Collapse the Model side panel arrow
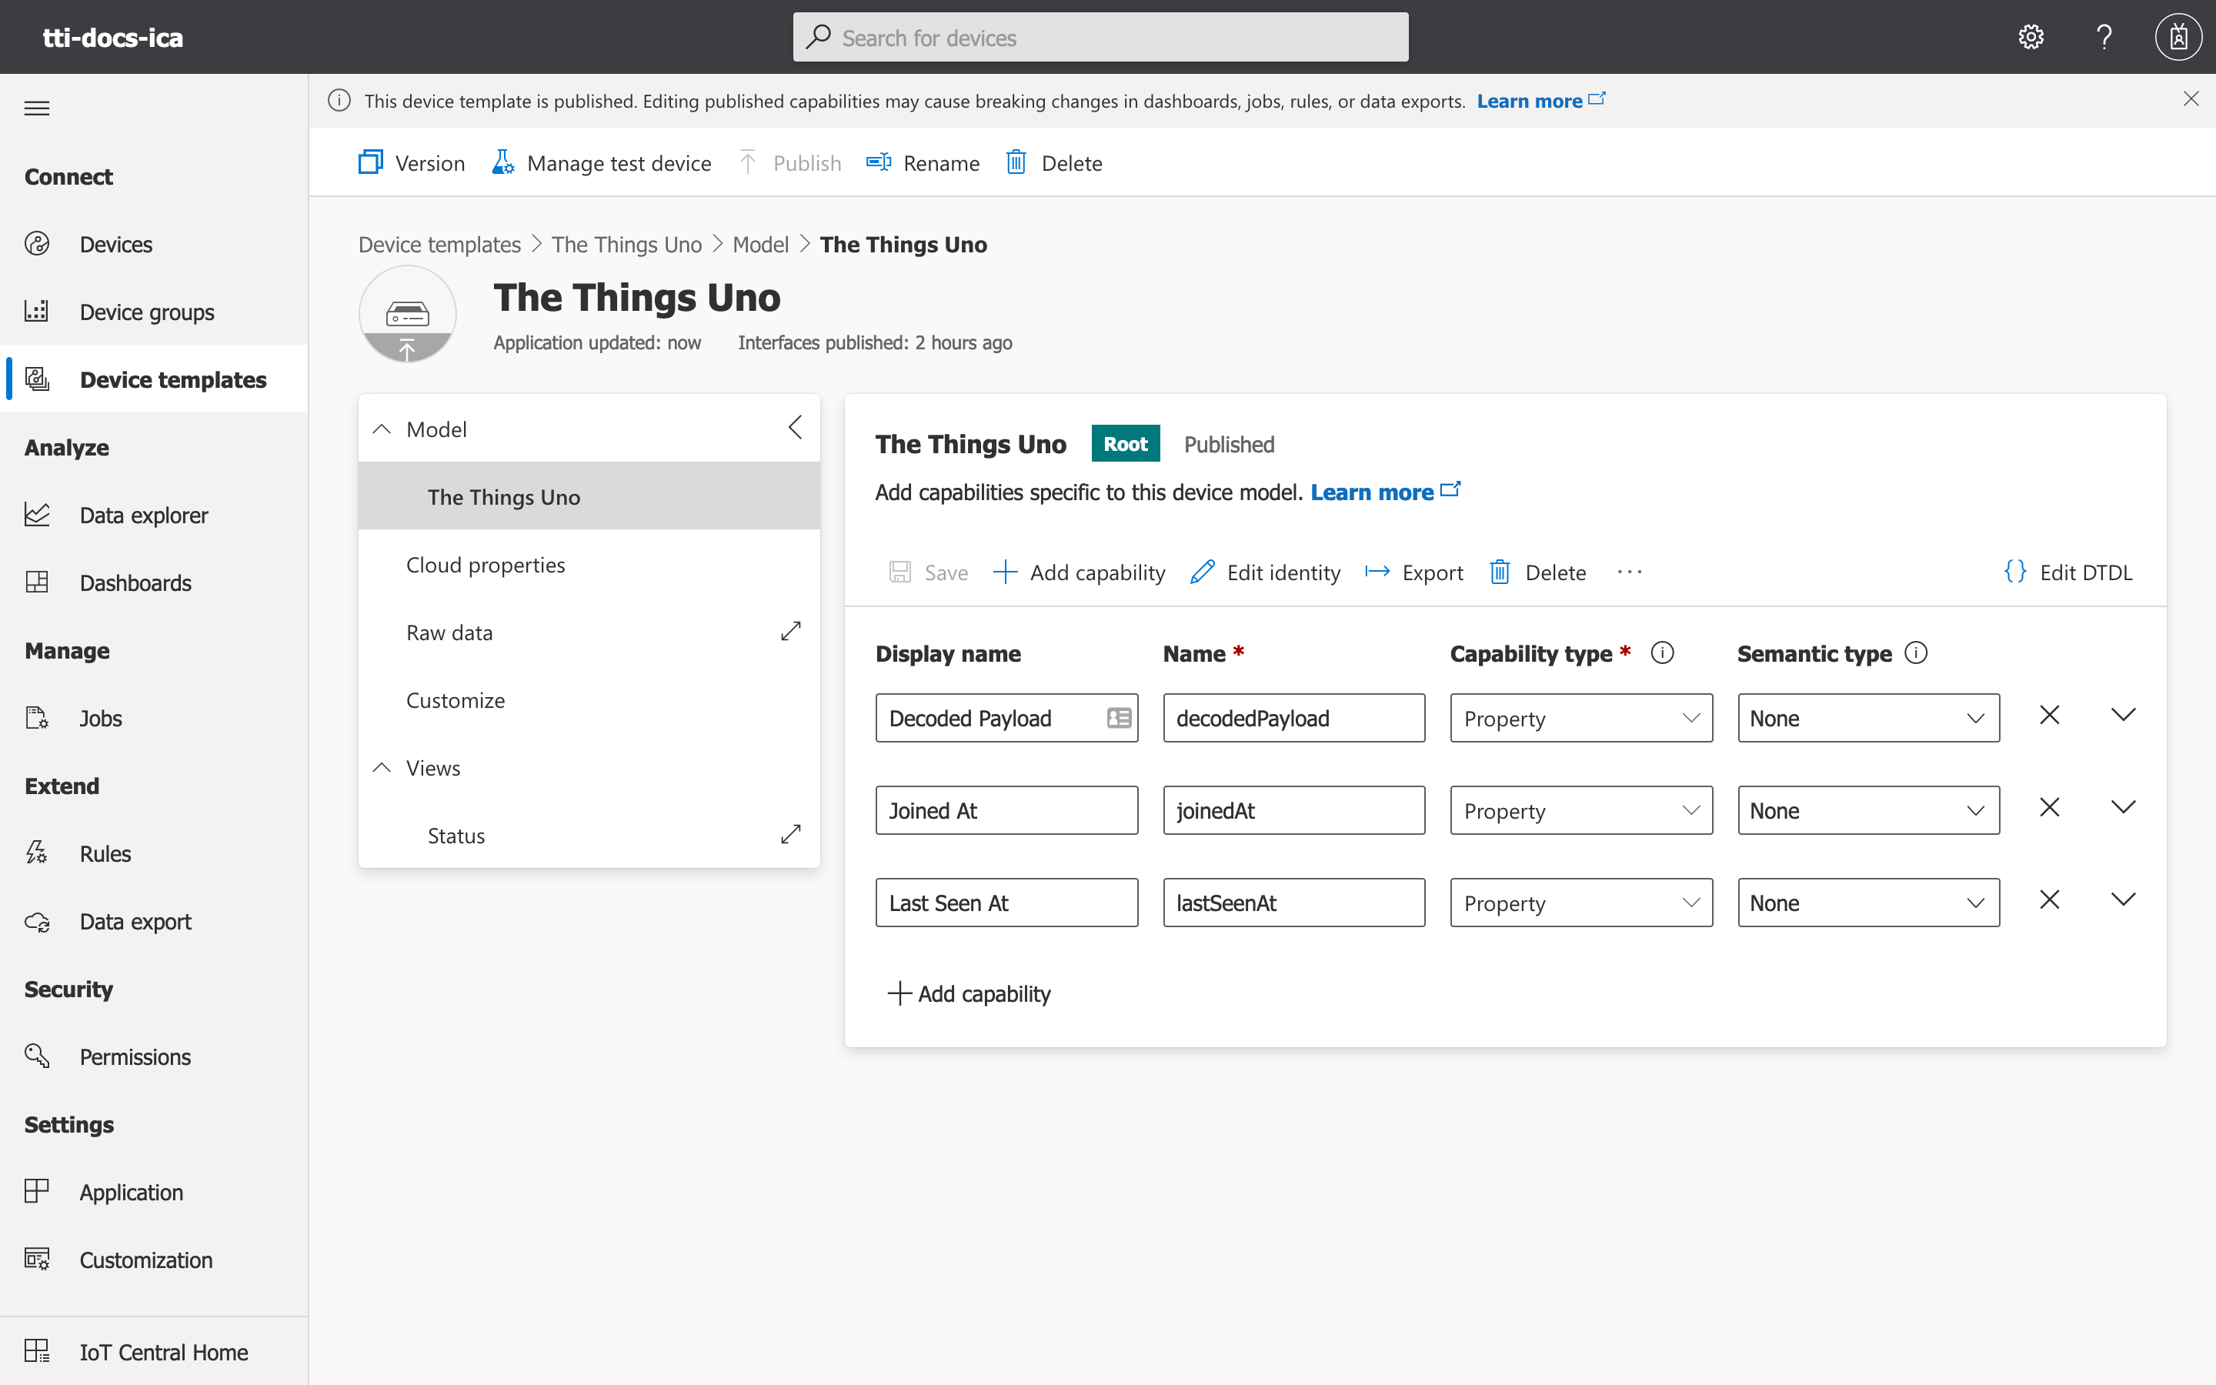Image resolution: width=2216 pixels, height=1385 pixels. (x=795, y=428)
